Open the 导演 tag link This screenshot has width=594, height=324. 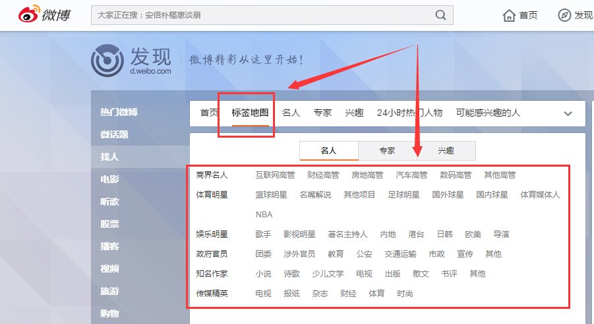501,234
